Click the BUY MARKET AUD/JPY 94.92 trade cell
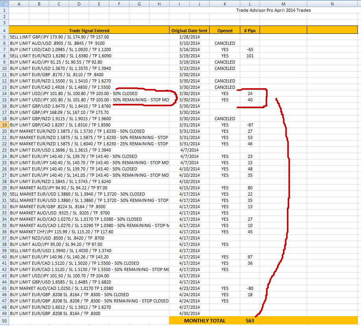Screen dimensions: 361x326 [89, 188]
